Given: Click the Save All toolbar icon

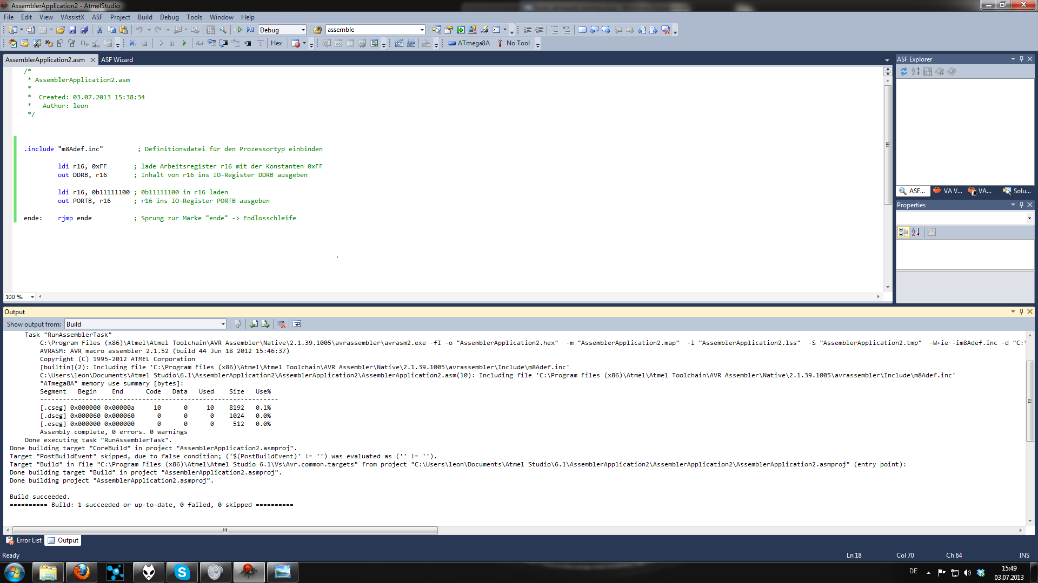Looking at the screenshot, I should [84, 30].
